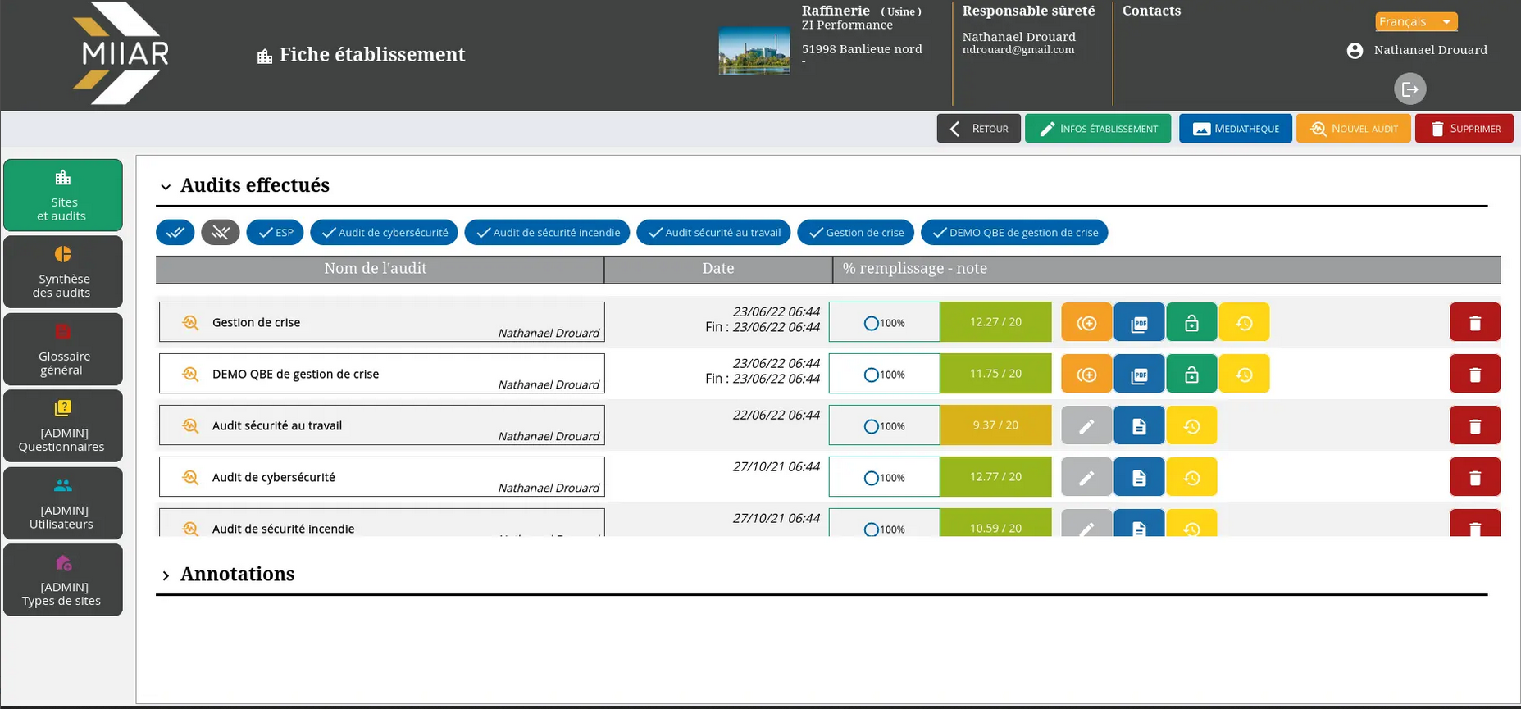Click the Date column header

click(718, 269)
